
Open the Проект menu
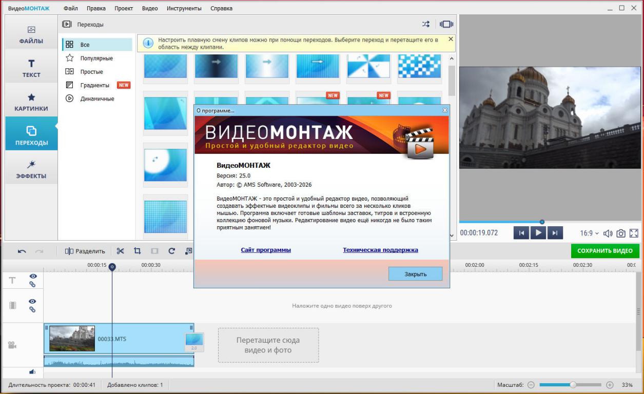[124, 8]
